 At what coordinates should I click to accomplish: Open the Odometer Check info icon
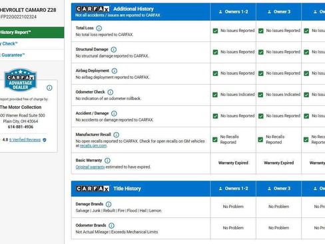[111, 92]
